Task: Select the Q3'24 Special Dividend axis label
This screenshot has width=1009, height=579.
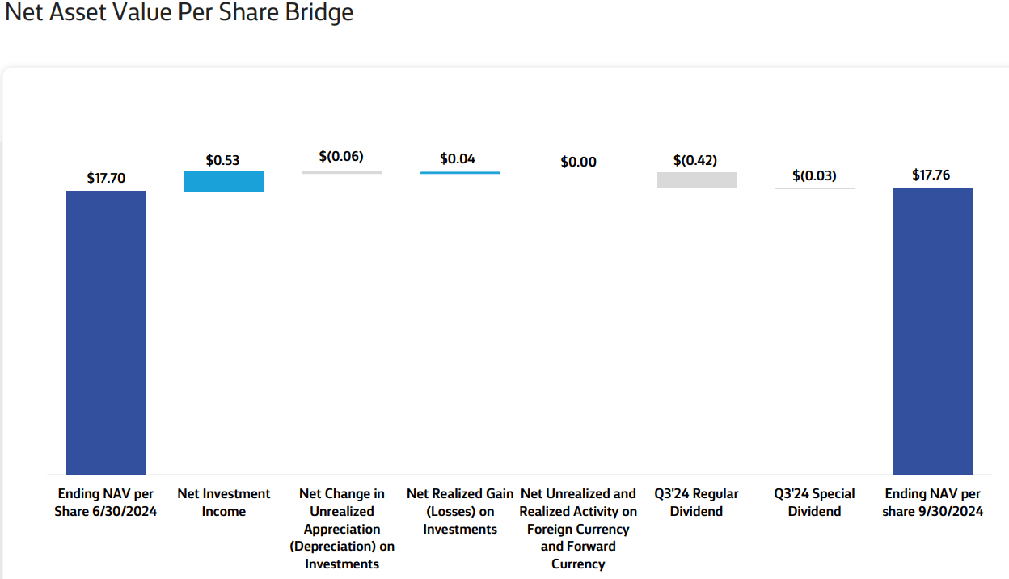Action: point(814,501)
